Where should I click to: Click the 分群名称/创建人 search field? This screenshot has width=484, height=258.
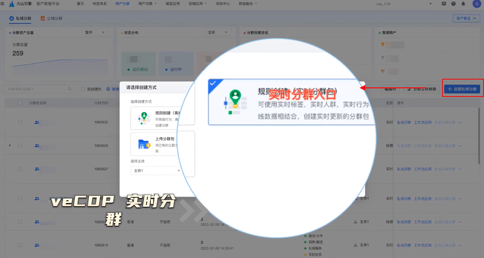[x=40, y=89]
